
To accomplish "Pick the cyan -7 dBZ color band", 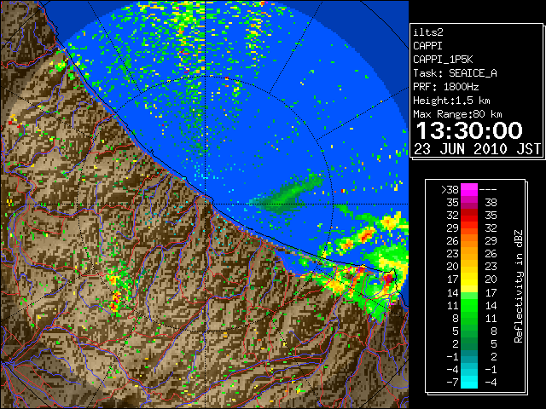I will [x=469, y=383].
